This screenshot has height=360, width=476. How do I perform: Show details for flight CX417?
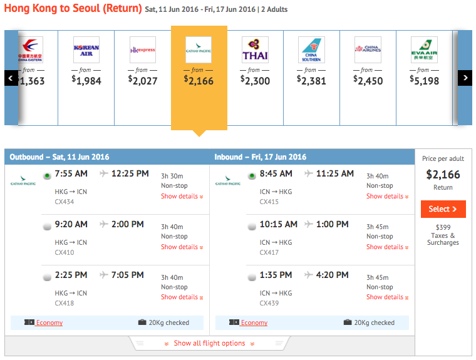click(387, 247)
